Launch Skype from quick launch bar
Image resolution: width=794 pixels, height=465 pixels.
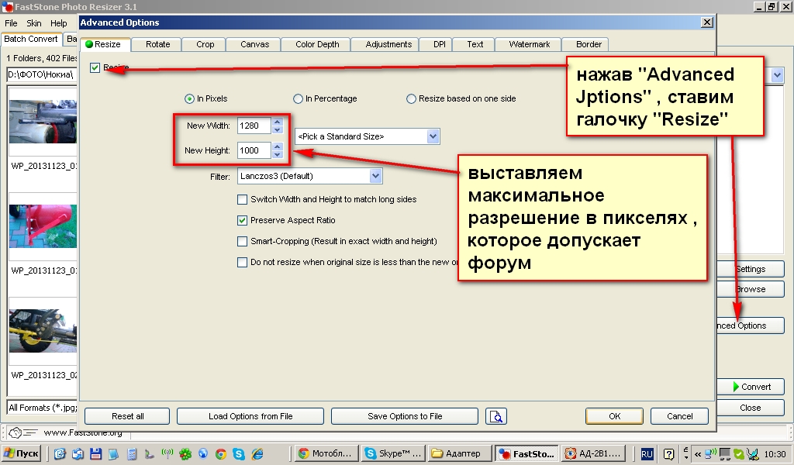239,454
